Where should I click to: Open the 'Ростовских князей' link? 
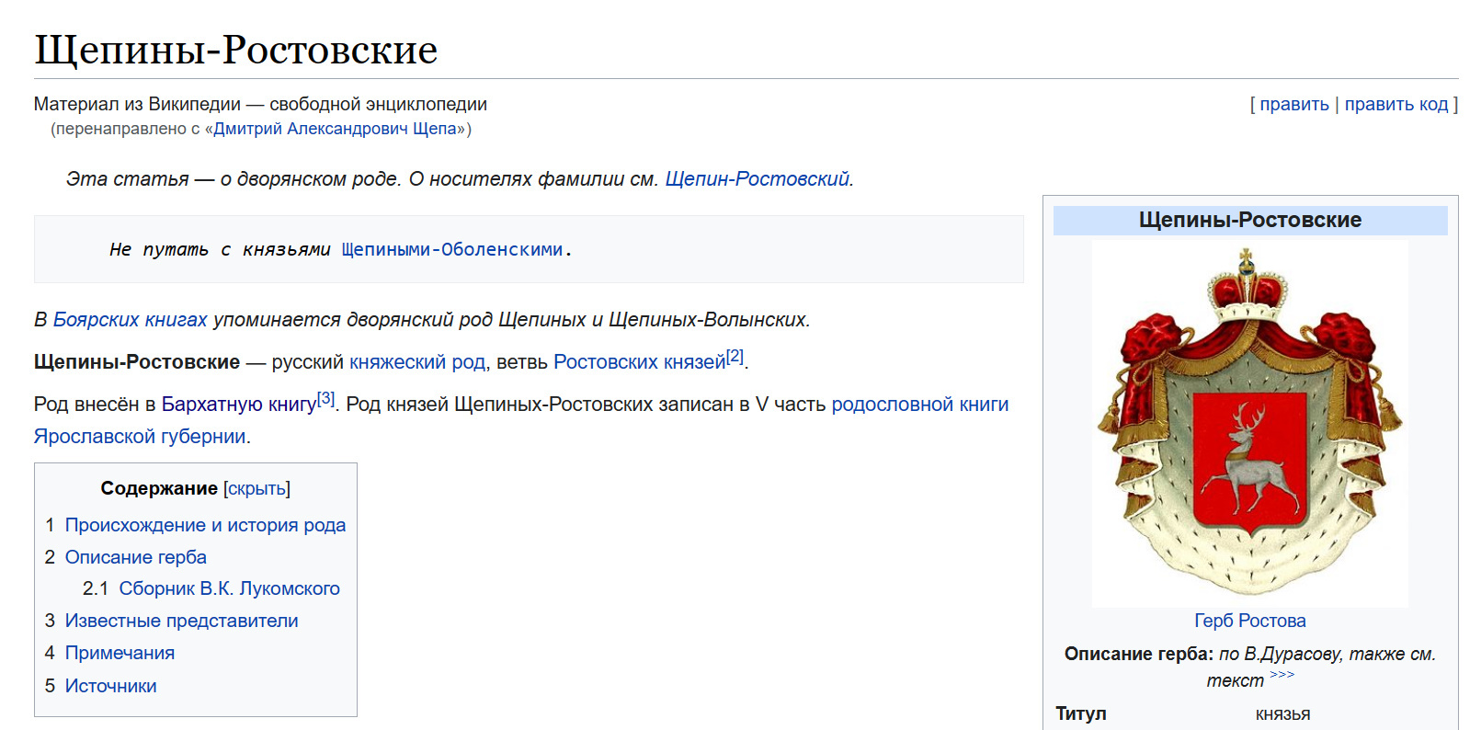tap(640, 362)
